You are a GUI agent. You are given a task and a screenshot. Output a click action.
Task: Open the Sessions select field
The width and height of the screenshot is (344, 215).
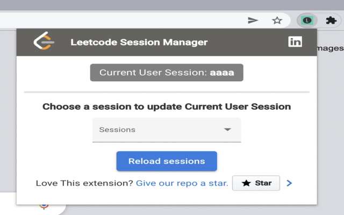(161, 130)
